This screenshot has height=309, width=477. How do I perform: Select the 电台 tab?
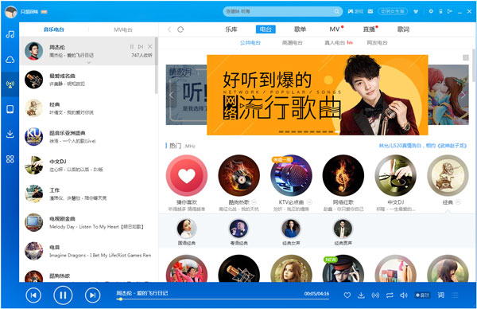(x=266, y=29)
